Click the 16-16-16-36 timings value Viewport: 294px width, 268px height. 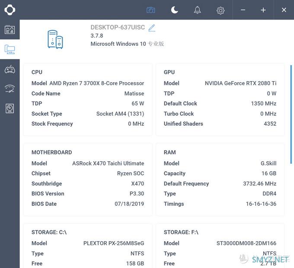pos(261,204)
